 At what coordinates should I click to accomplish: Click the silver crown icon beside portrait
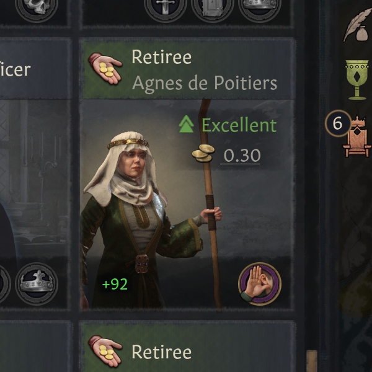pos(37,284)
